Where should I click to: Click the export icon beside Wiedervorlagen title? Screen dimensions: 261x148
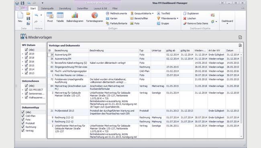(240, 37)
